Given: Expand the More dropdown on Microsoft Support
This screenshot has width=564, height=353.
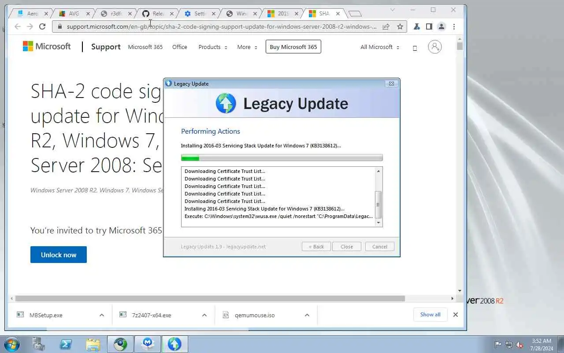Looking at the screenshot, I should coord(247,47).
